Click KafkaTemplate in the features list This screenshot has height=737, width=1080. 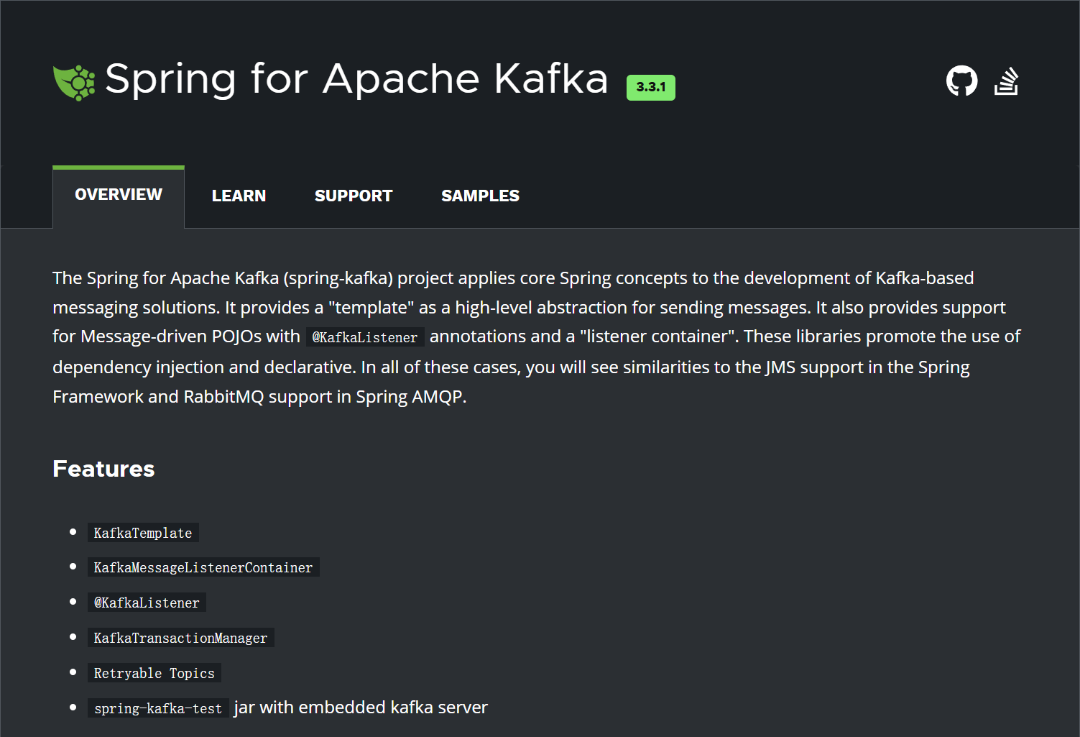tap(143, 533)
